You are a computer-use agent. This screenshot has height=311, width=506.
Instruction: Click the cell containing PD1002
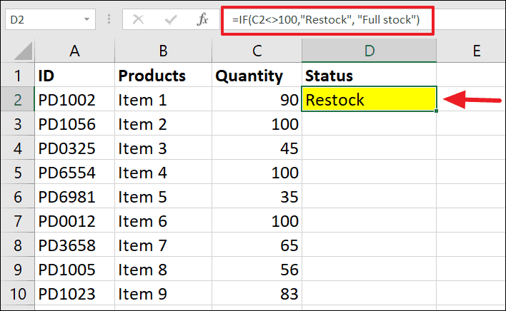tap(74, 100)
